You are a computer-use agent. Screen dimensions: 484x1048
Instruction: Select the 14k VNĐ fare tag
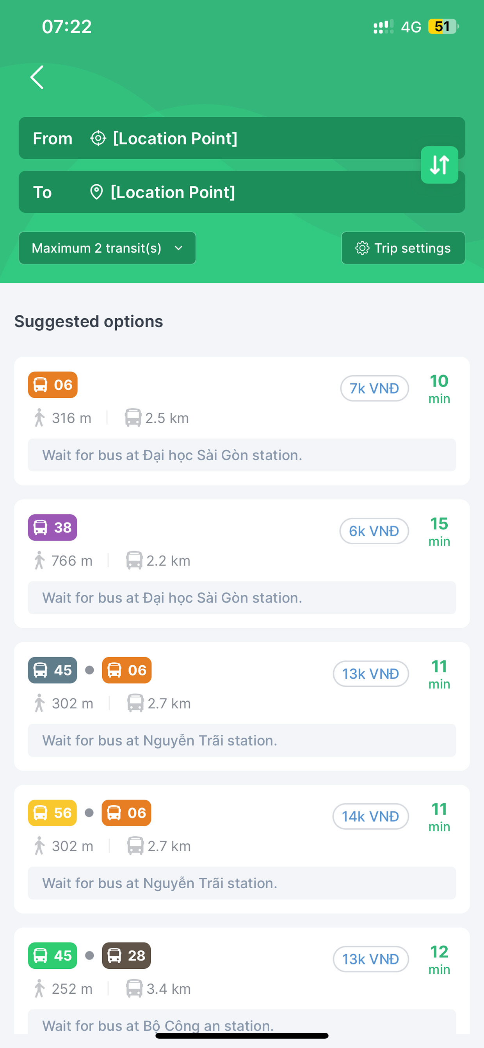370,816
